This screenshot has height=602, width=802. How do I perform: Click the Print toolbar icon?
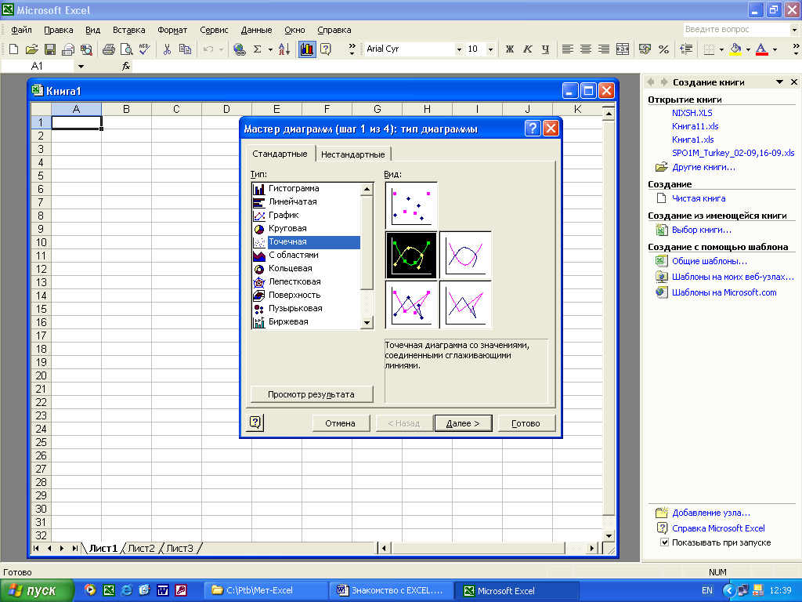pyautogui.click(x=108, y=49)
